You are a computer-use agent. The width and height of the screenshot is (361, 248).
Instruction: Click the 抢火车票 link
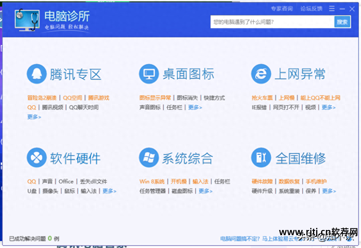pos(262,98)
